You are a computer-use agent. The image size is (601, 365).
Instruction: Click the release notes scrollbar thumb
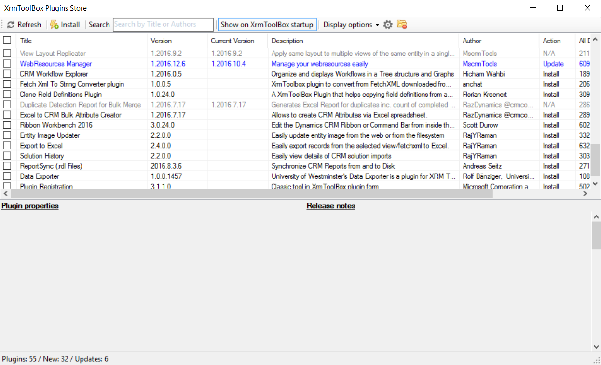pyautogui.click(x=596, y=235)
